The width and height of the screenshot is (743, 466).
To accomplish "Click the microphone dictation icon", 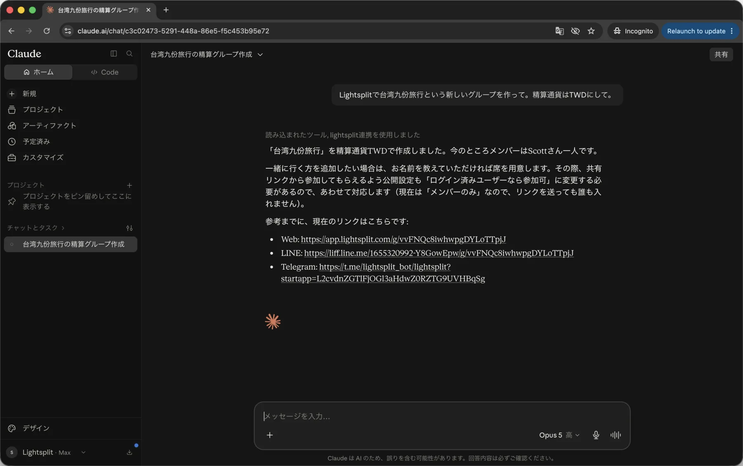I will point(596,435).
